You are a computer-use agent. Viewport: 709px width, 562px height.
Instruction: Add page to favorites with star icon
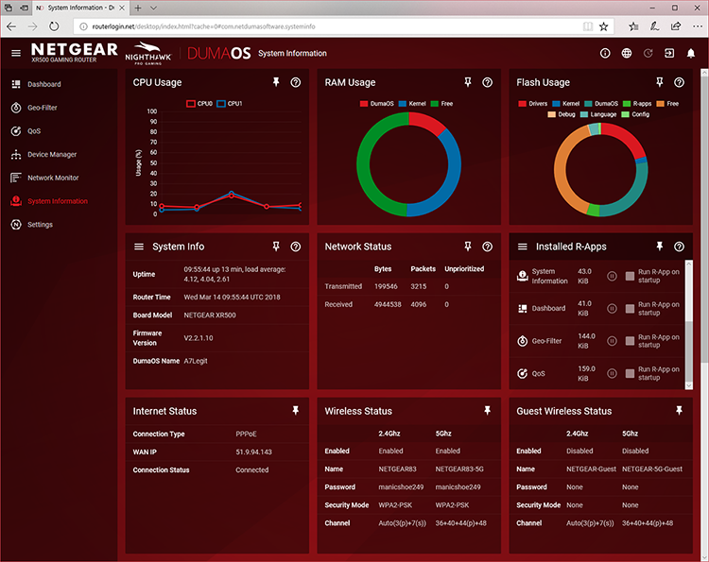[604, 26]
